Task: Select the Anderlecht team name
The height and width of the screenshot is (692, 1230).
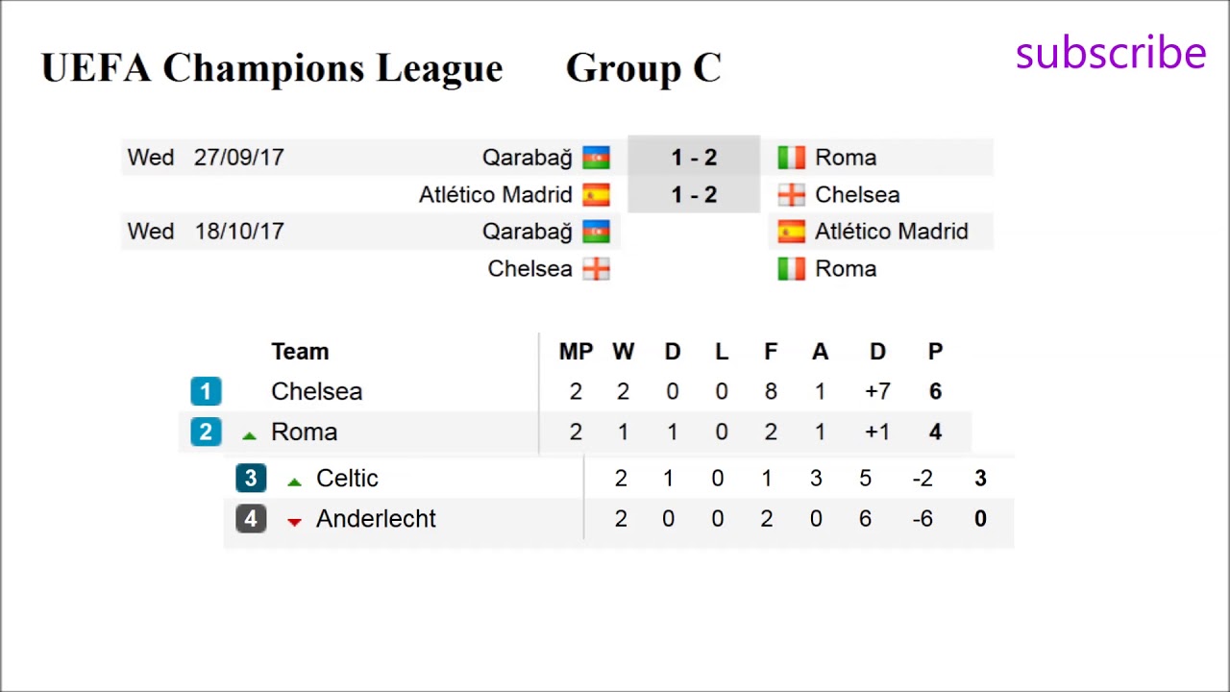Action: (376, 519)
